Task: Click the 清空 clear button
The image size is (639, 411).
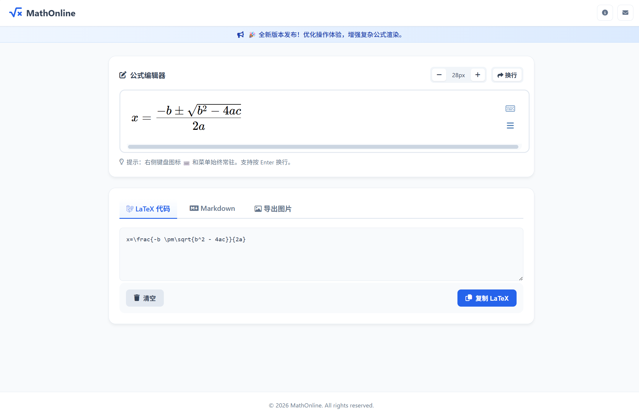Action: coord(145,298)
